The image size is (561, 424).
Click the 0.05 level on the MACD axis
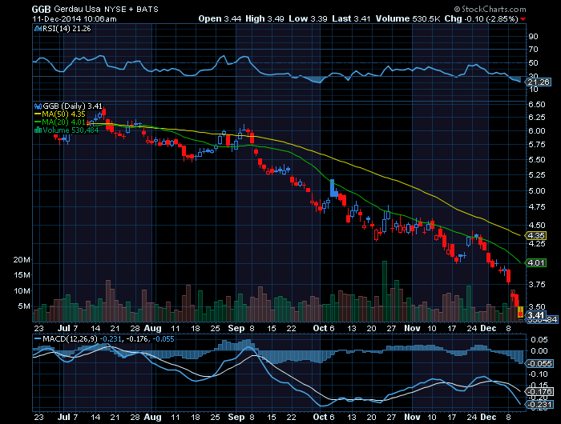click(539, 340)
